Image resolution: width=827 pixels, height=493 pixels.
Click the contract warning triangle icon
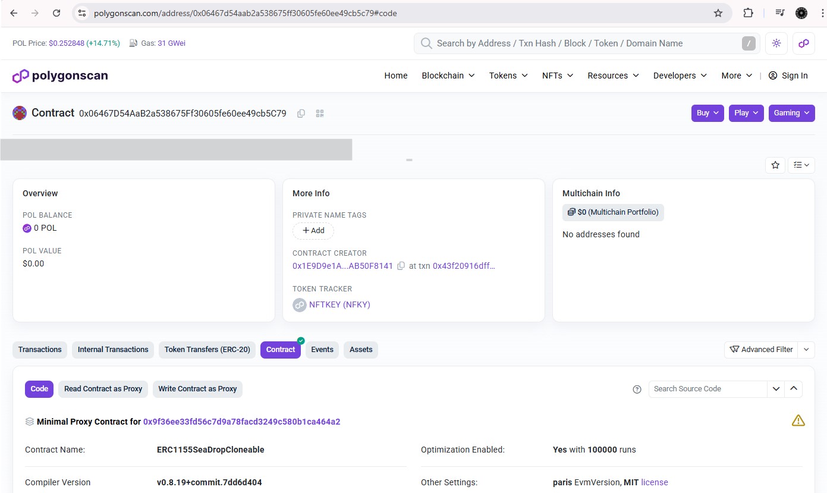[798, 421]
